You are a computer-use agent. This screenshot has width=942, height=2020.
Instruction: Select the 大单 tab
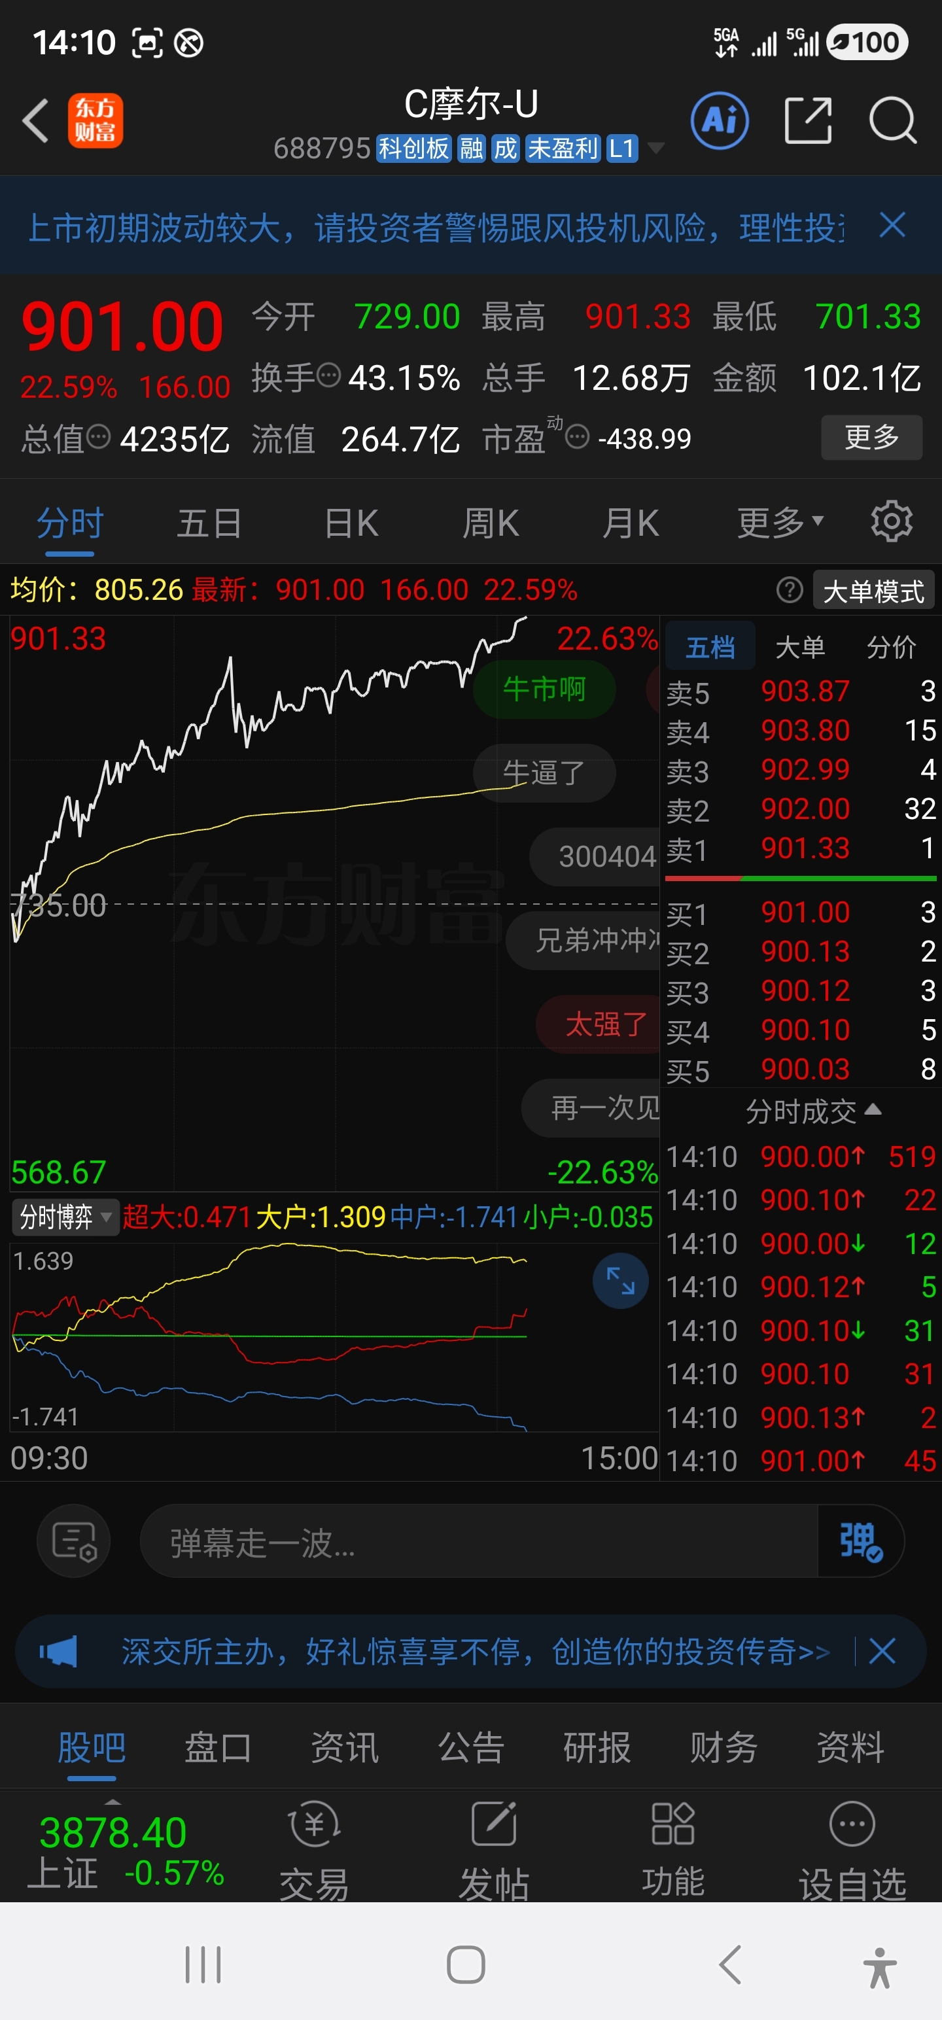click(x=800, y=647)
